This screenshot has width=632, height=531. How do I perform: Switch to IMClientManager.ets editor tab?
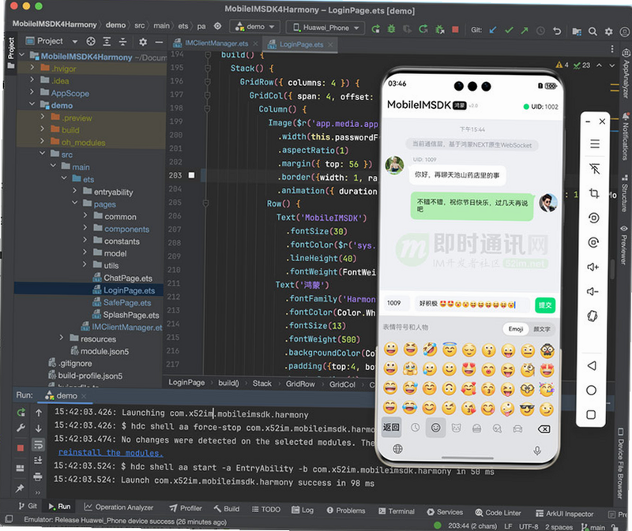point(216,43)
